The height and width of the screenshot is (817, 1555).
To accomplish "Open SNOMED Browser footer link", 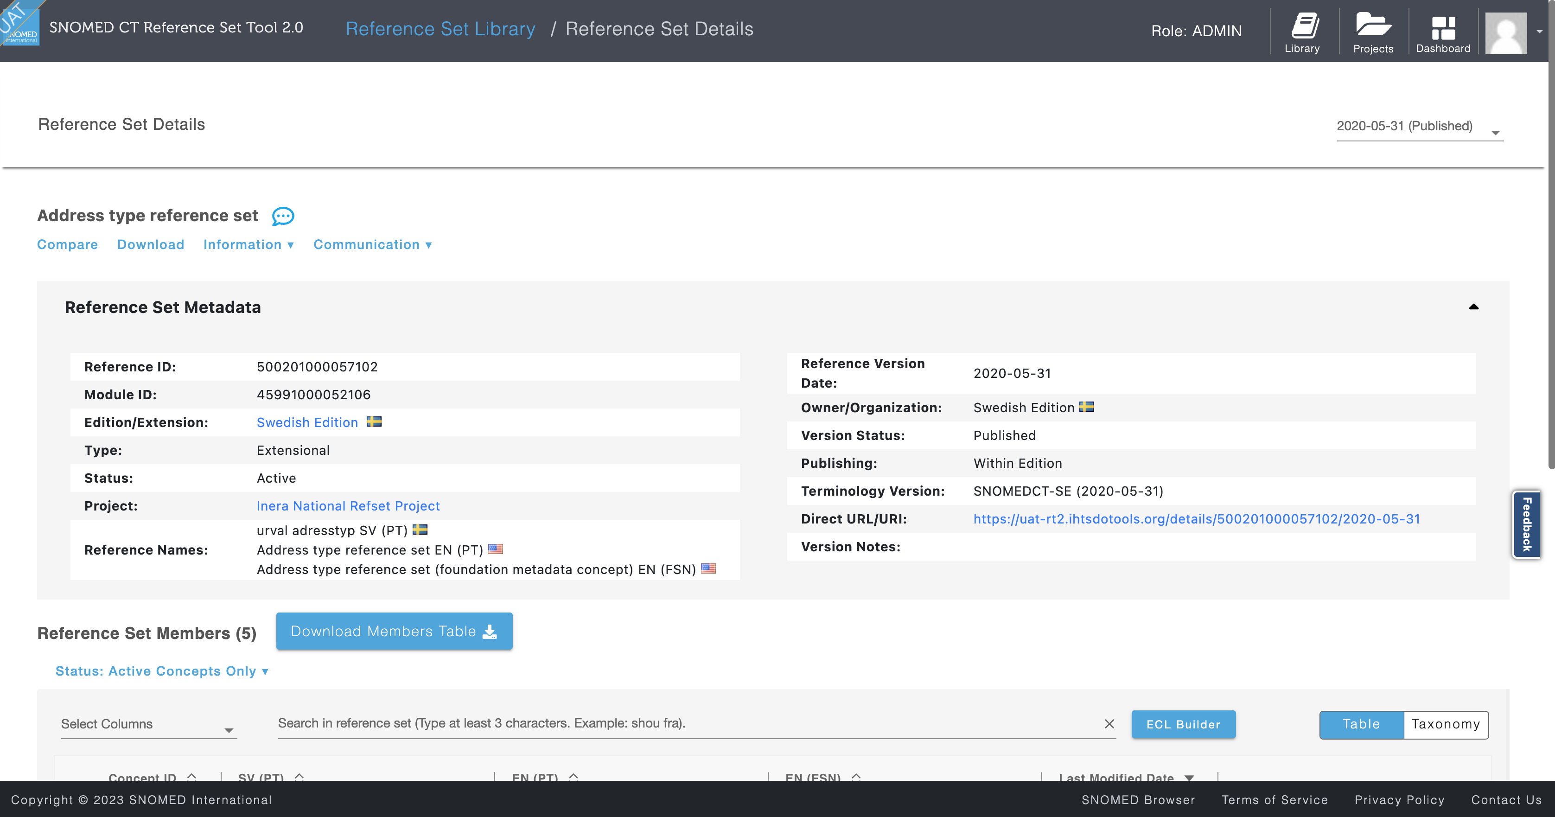I will pos(1138,799).
